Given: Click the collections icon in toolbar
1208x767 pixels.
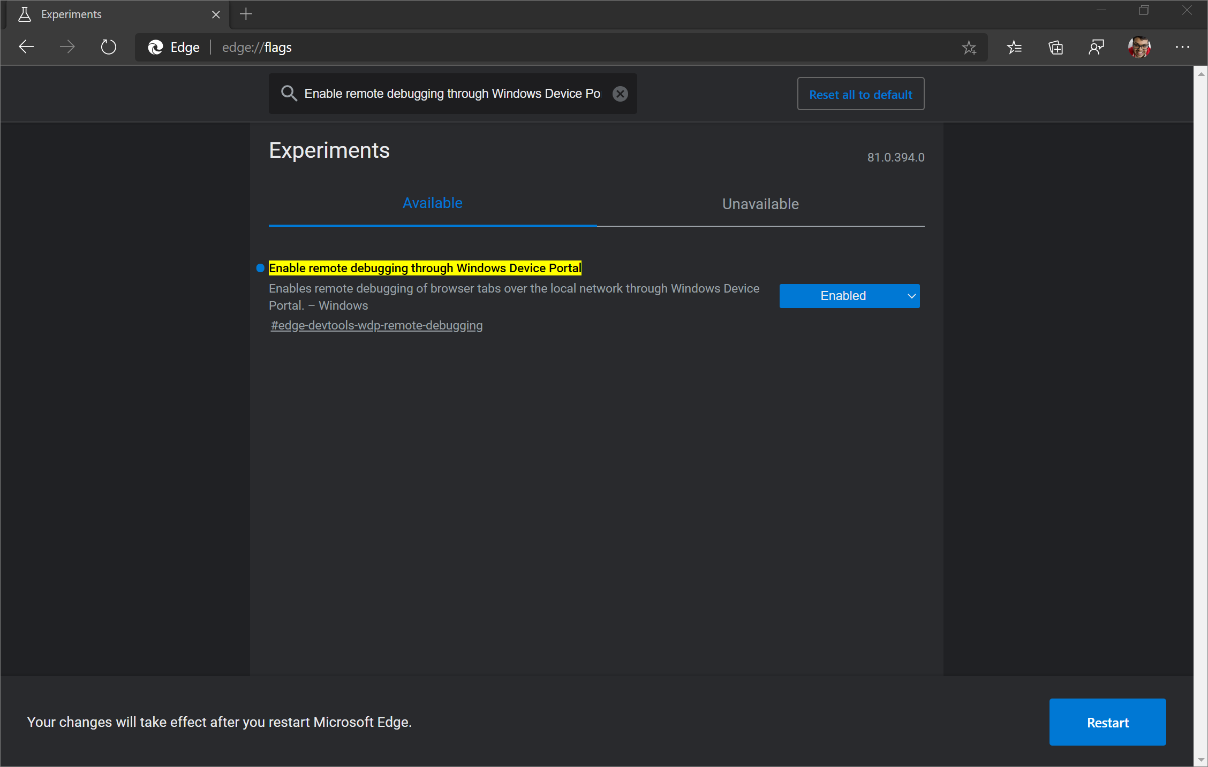Looking at the screenshot, I should (1055, 48).
